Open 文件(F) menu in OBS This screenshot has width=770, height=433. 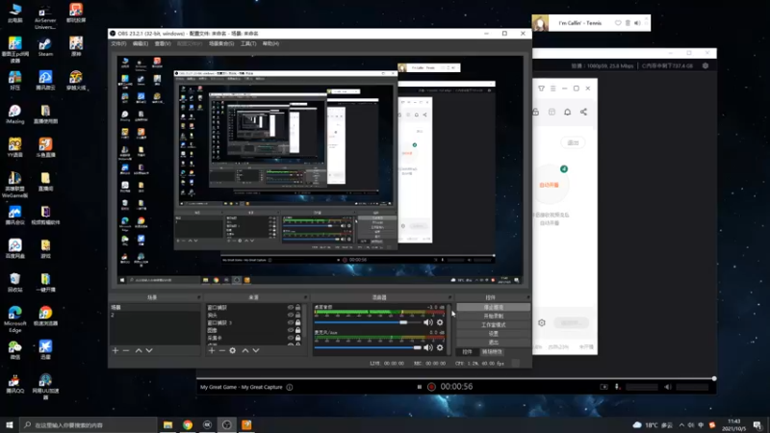(x=118, y=43)
